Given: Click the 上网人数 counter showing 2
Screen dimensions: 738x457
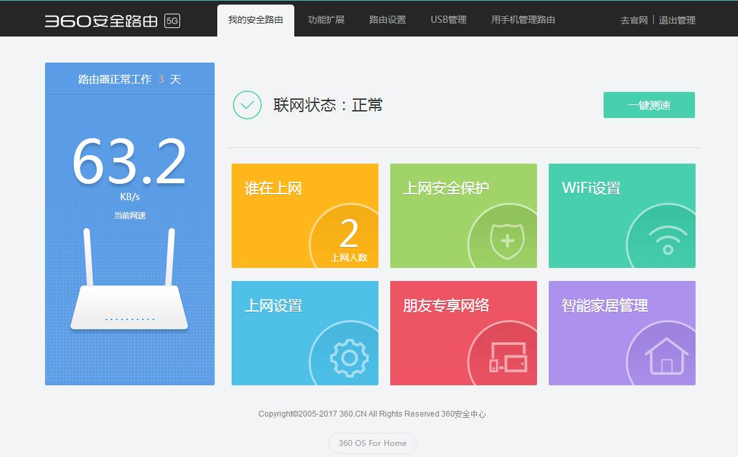Looking at the screenshot, I should point(351,241).
